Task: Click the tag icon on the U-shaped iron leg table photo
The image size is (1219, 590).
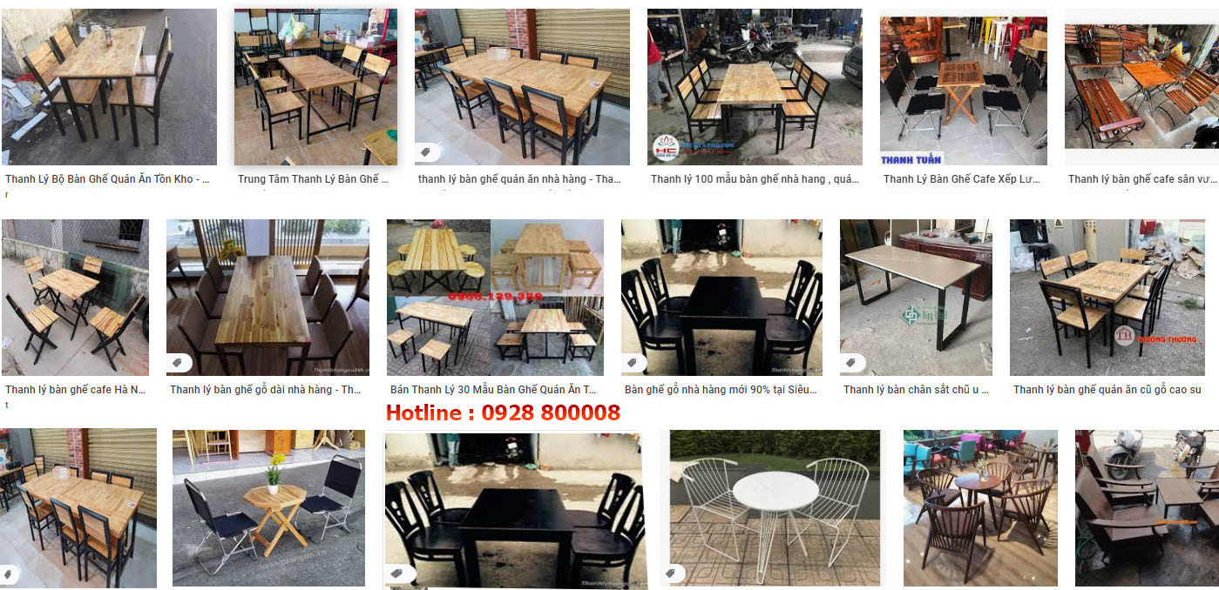Action: coord(850,362)
